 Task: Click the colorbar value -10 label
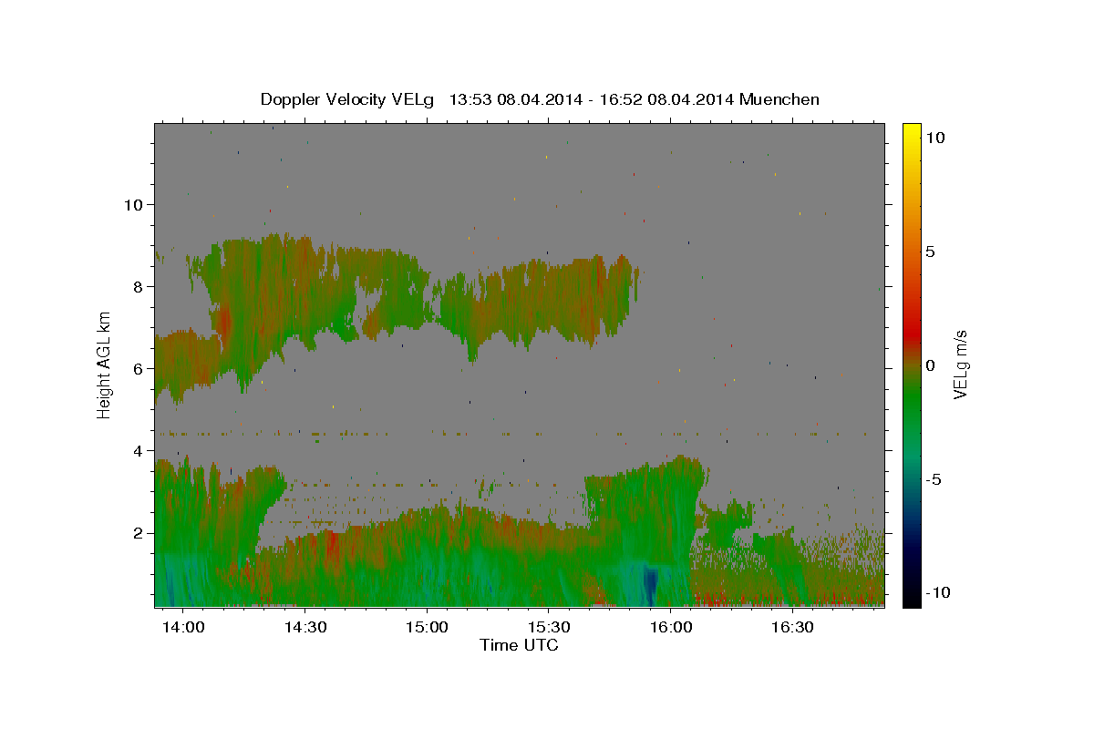[x=938, y=593]
